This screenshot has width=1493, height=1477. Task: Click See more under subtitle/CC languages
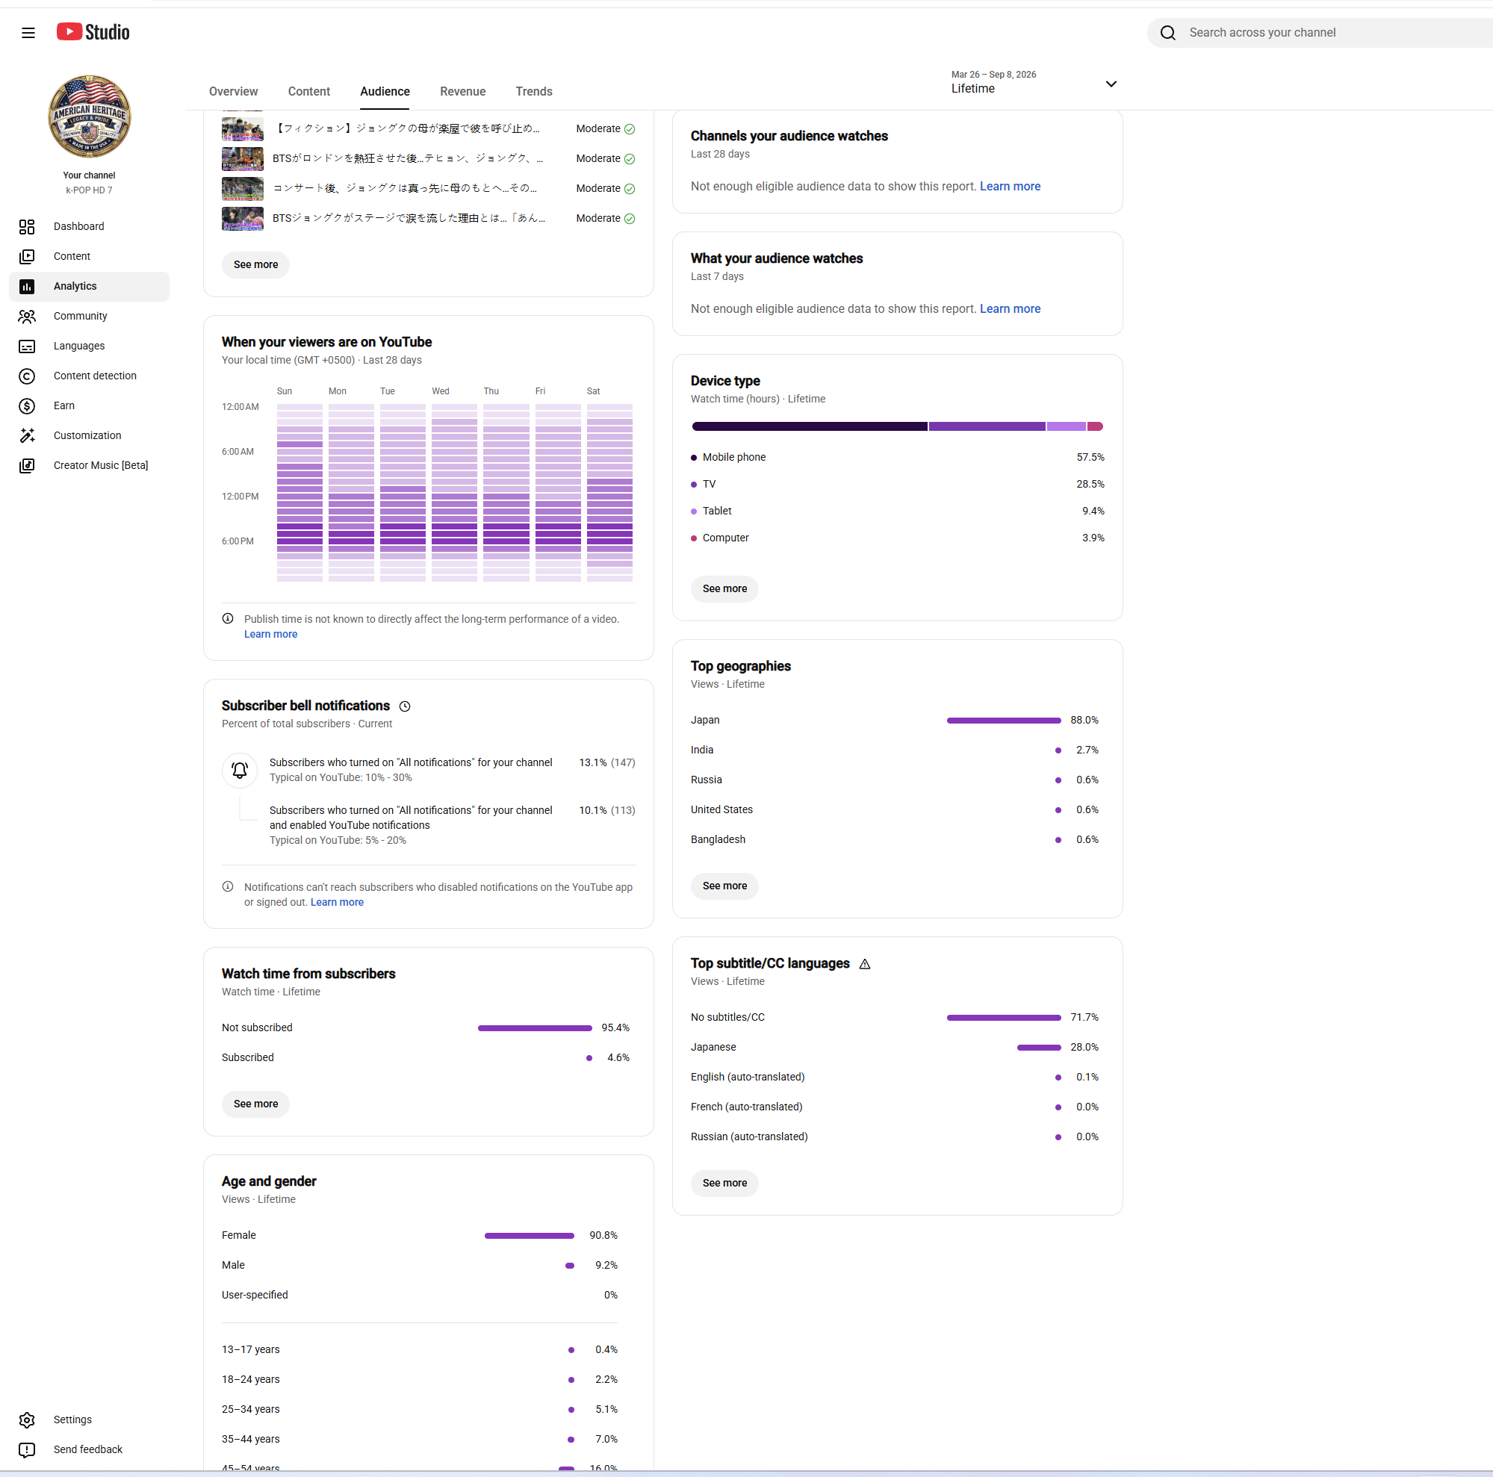click(x=725, y=1184)
